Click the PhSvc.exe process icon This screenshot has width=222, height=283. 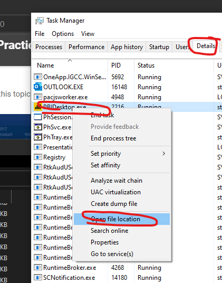pyautogui.click(x=38, y=127)
